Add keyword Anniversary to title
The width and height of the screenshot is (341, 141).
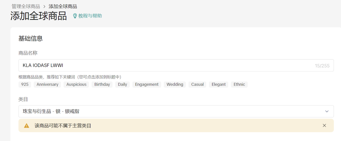click(47, 84)
